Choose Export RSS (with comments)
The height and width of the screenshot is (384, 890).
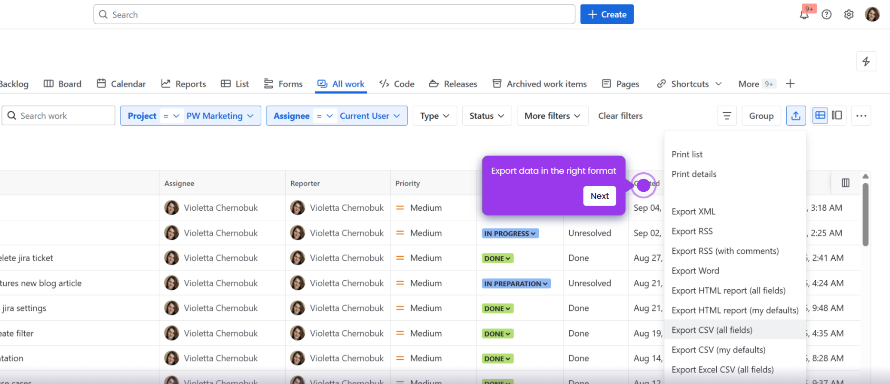[735, 251]
